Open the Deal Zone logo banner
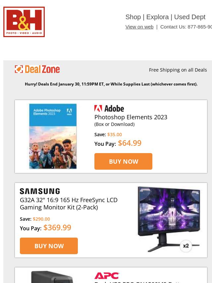 point(37,69)
